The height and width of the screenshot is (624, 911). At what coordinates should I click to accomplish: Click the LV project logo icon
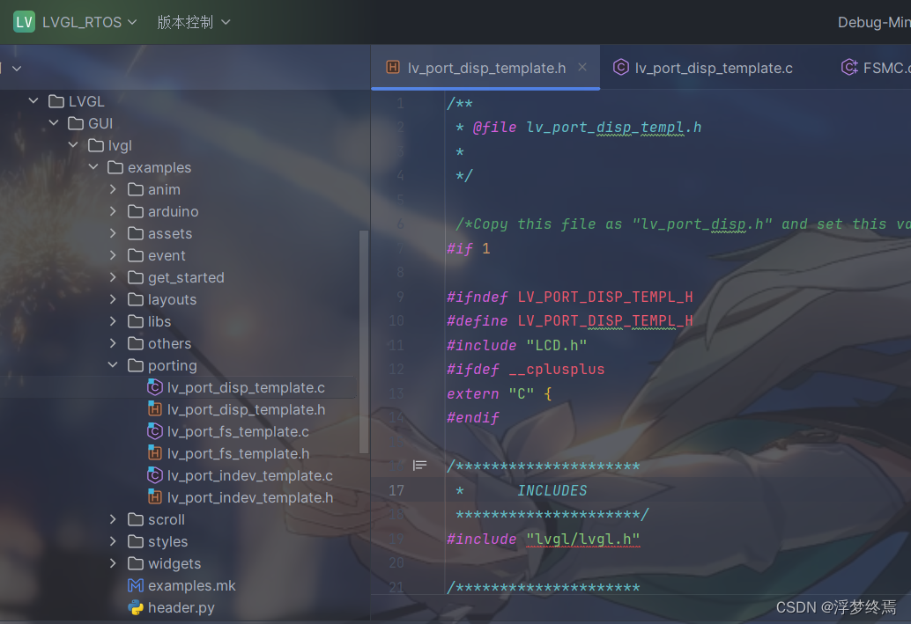click(23, 21)
